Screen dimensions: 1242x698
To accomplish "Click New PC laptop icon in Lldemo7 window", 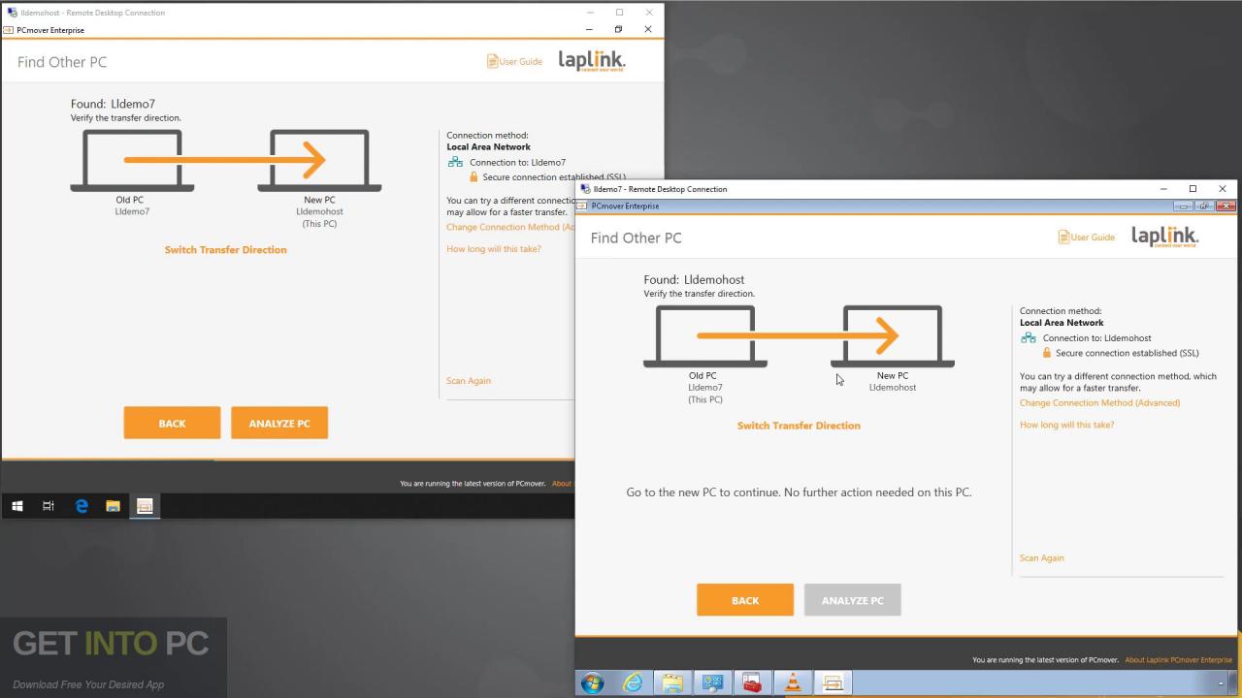I will (893, 336).
